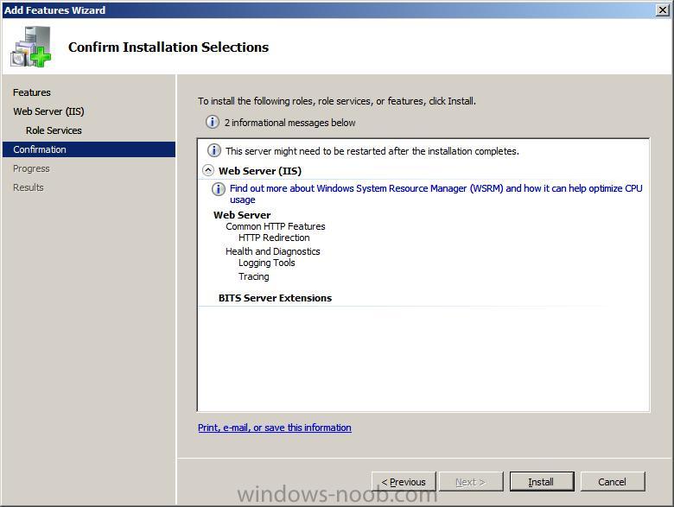Click the Install button
This screenshot has height=507, width=674.
click(x=542, y=482)
